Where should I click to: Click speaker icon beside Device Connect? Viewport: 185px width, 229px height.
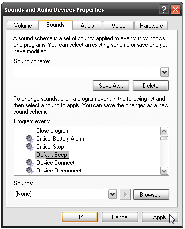click(x=30, y=163)
